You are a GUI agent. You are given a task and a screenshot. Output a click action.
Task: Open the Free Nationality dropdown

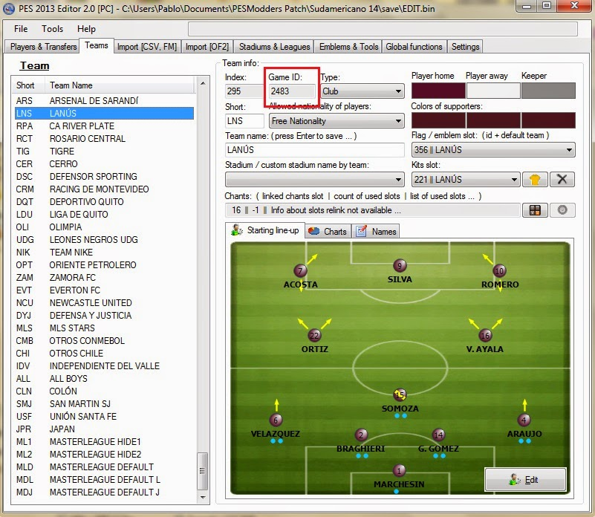click(337, 121)
